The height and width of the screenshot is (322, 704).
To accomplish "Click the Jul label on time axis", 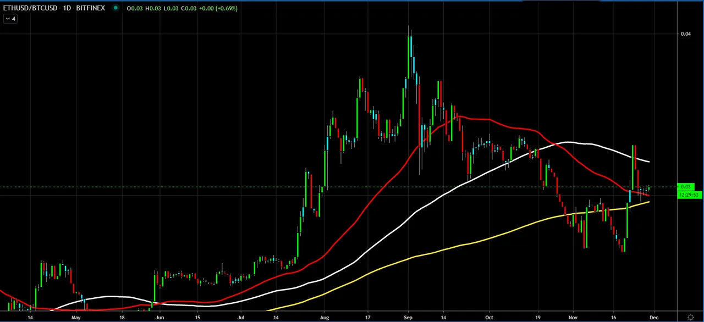I will (x=241, y=317).
